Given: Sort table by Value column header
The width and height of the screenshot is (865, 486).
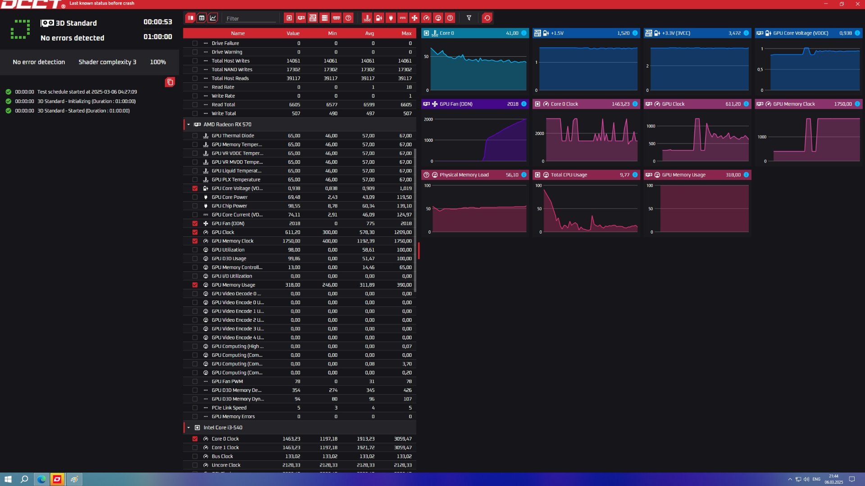Looking at the screenshot, I should [x=293, y=33].
